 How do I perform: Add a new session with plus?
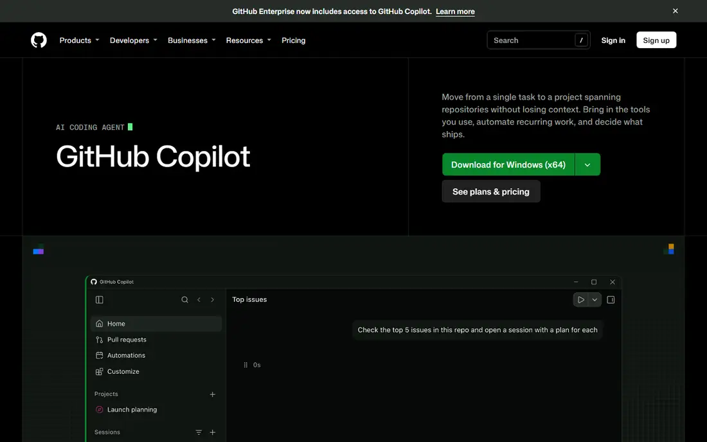212,432
